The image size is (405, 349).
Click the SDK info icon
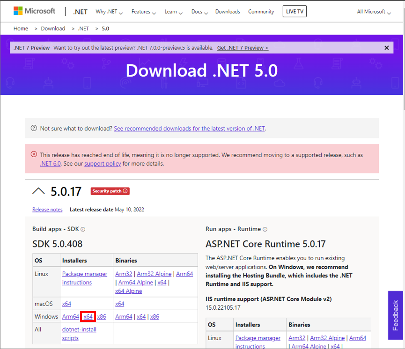(x=83, y=229)
